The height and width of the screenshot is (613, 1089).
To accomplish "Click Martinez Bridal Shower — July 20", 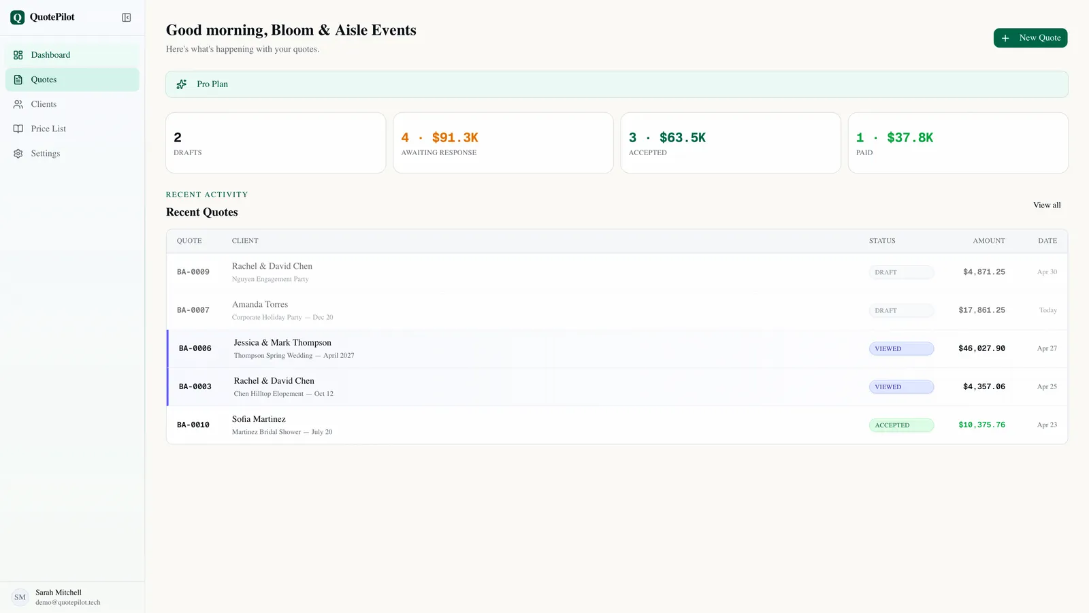I will point(282,432).
